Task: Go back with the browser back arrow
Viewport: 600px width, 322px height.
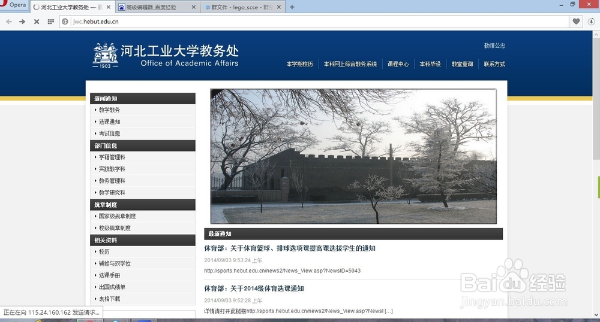Action: (x=9, y=22)
